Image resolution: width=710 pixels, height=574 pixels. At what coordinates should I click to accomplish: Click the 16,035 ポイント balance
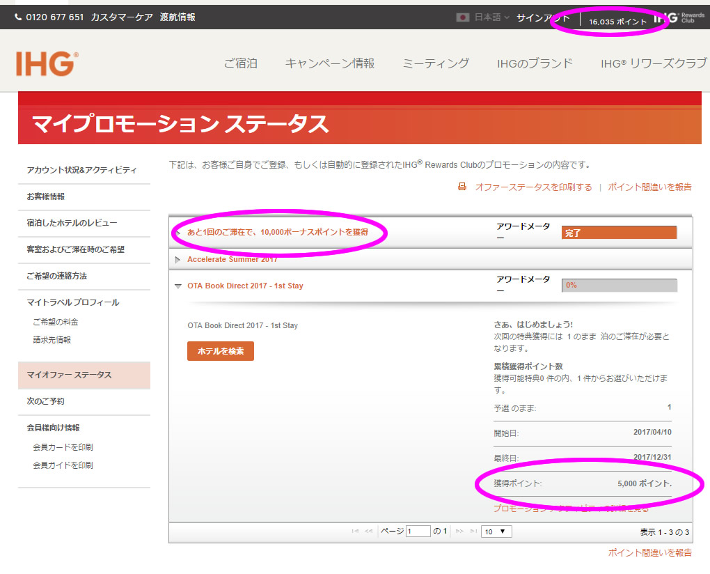tap(617, 22)
